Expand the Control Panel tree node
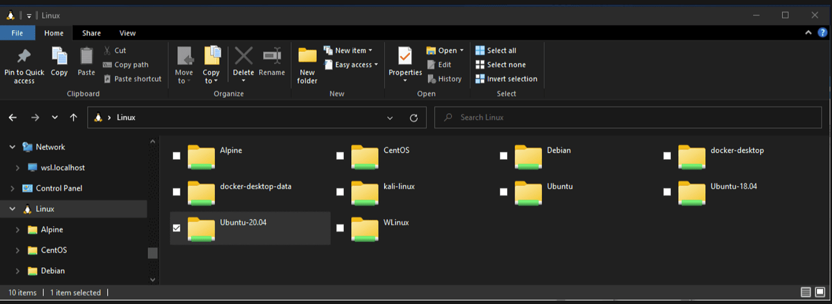This screenshot has width=832, height=304. (x=12, y=189)
